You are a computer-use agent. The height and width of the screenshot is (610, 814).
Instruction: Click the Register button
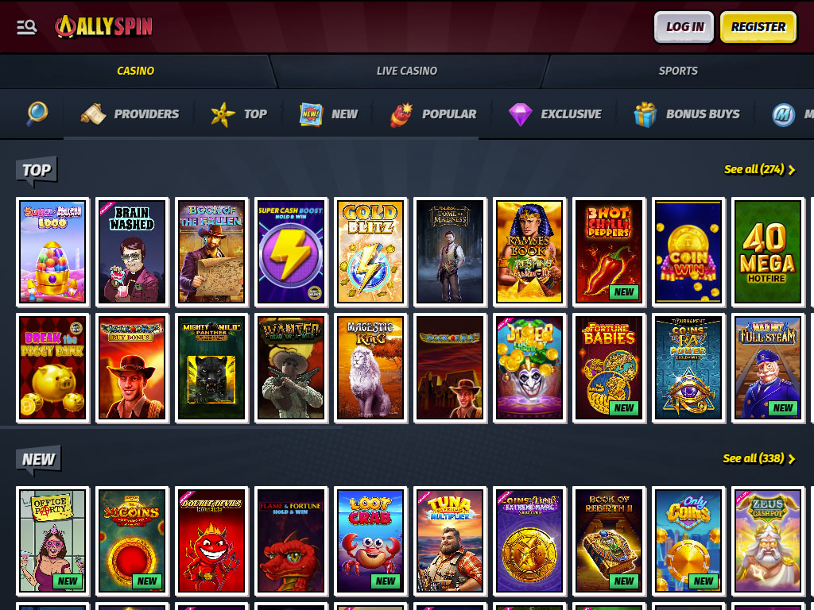tap(758, 27)
